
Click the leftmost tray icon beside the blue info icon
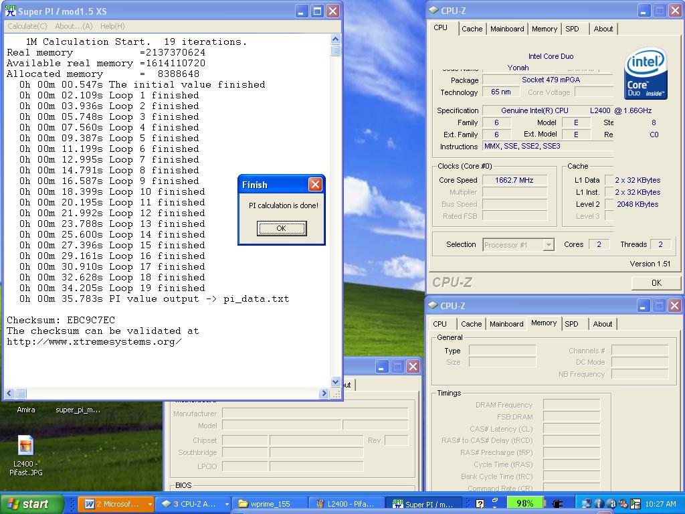coord(587,504)
